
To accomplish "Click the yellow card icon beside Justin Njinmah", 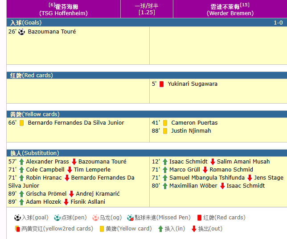I will pyautogui.click(x=165, y=131).
